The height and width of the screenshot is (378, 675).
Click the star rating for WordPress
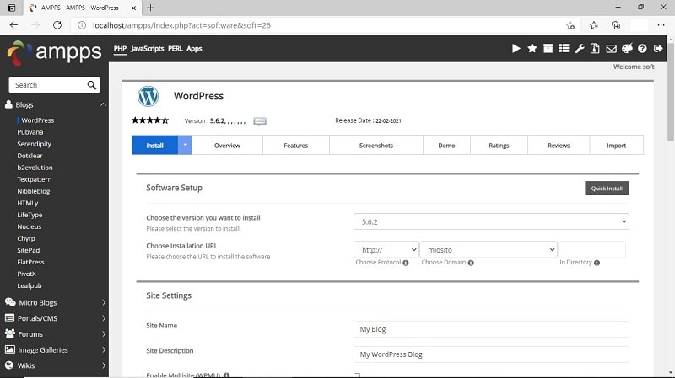coord(150,120)
